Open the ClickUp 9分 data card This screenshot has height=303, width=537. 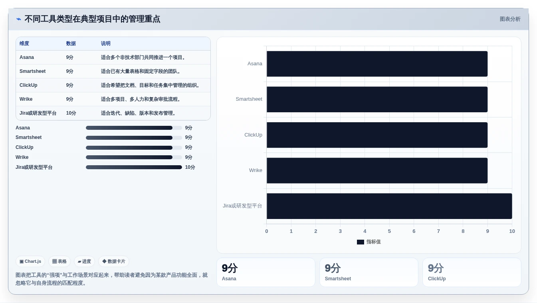(x=472, y=272)
